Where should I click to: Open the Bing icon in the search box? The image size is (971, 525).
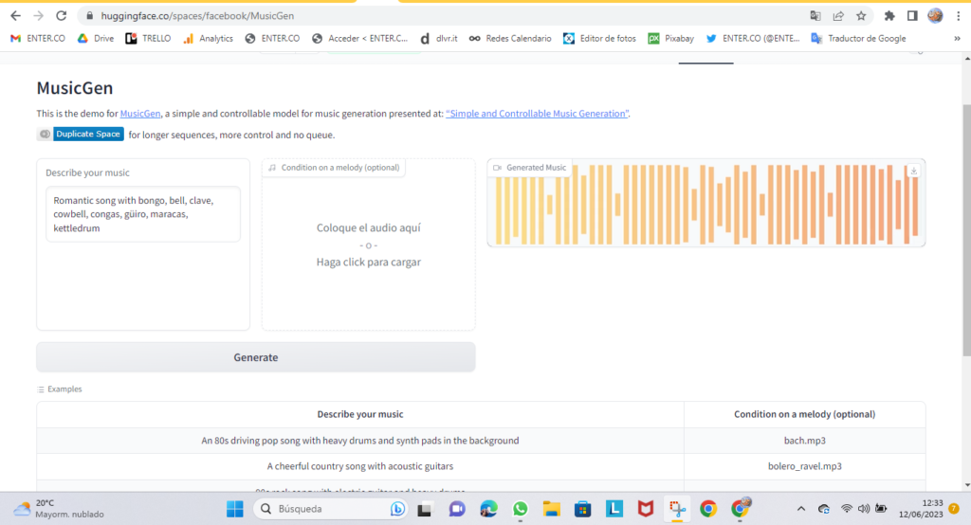tap(397, 509)
